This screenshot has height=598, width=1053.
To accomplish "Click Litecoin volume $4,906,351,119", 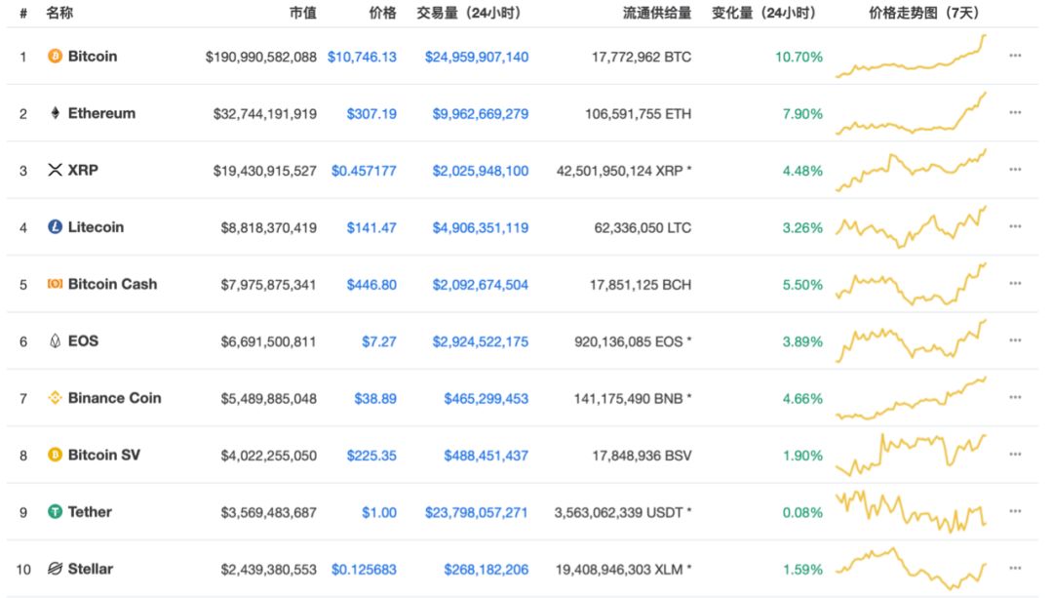I will coord(480,227).
